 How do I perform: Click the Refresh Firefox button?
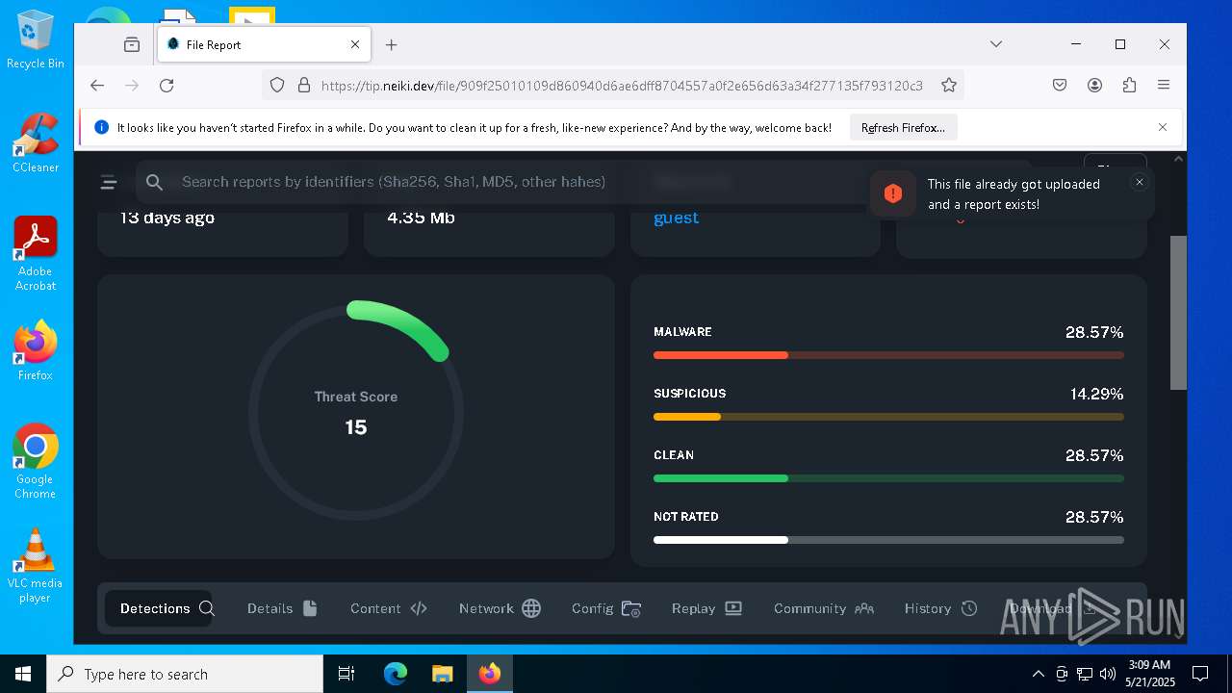[903, 127]
